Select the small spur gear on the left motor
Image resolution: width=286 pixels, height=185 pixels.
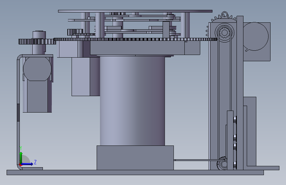pyautogui.click(x=37, y=41)
